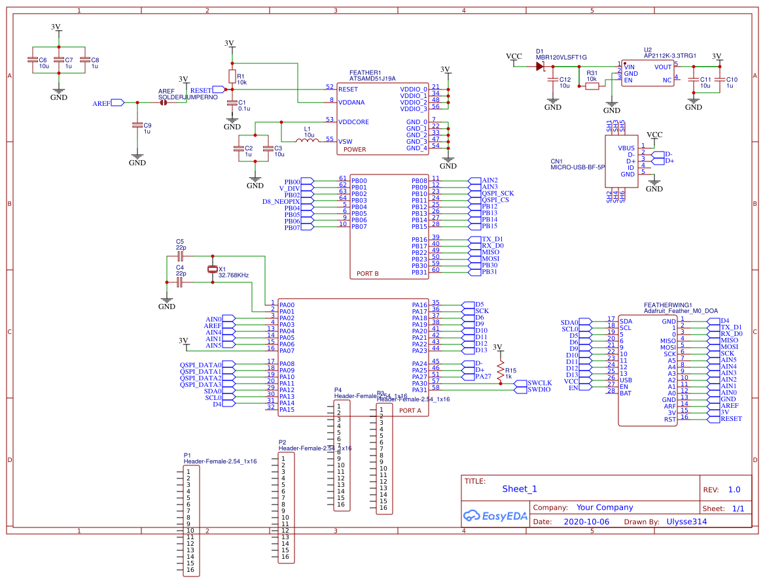The width and height of the screenshot is (765, 583).
Task: Click the L1 10u inductor symbol
Action: point(306,141)
